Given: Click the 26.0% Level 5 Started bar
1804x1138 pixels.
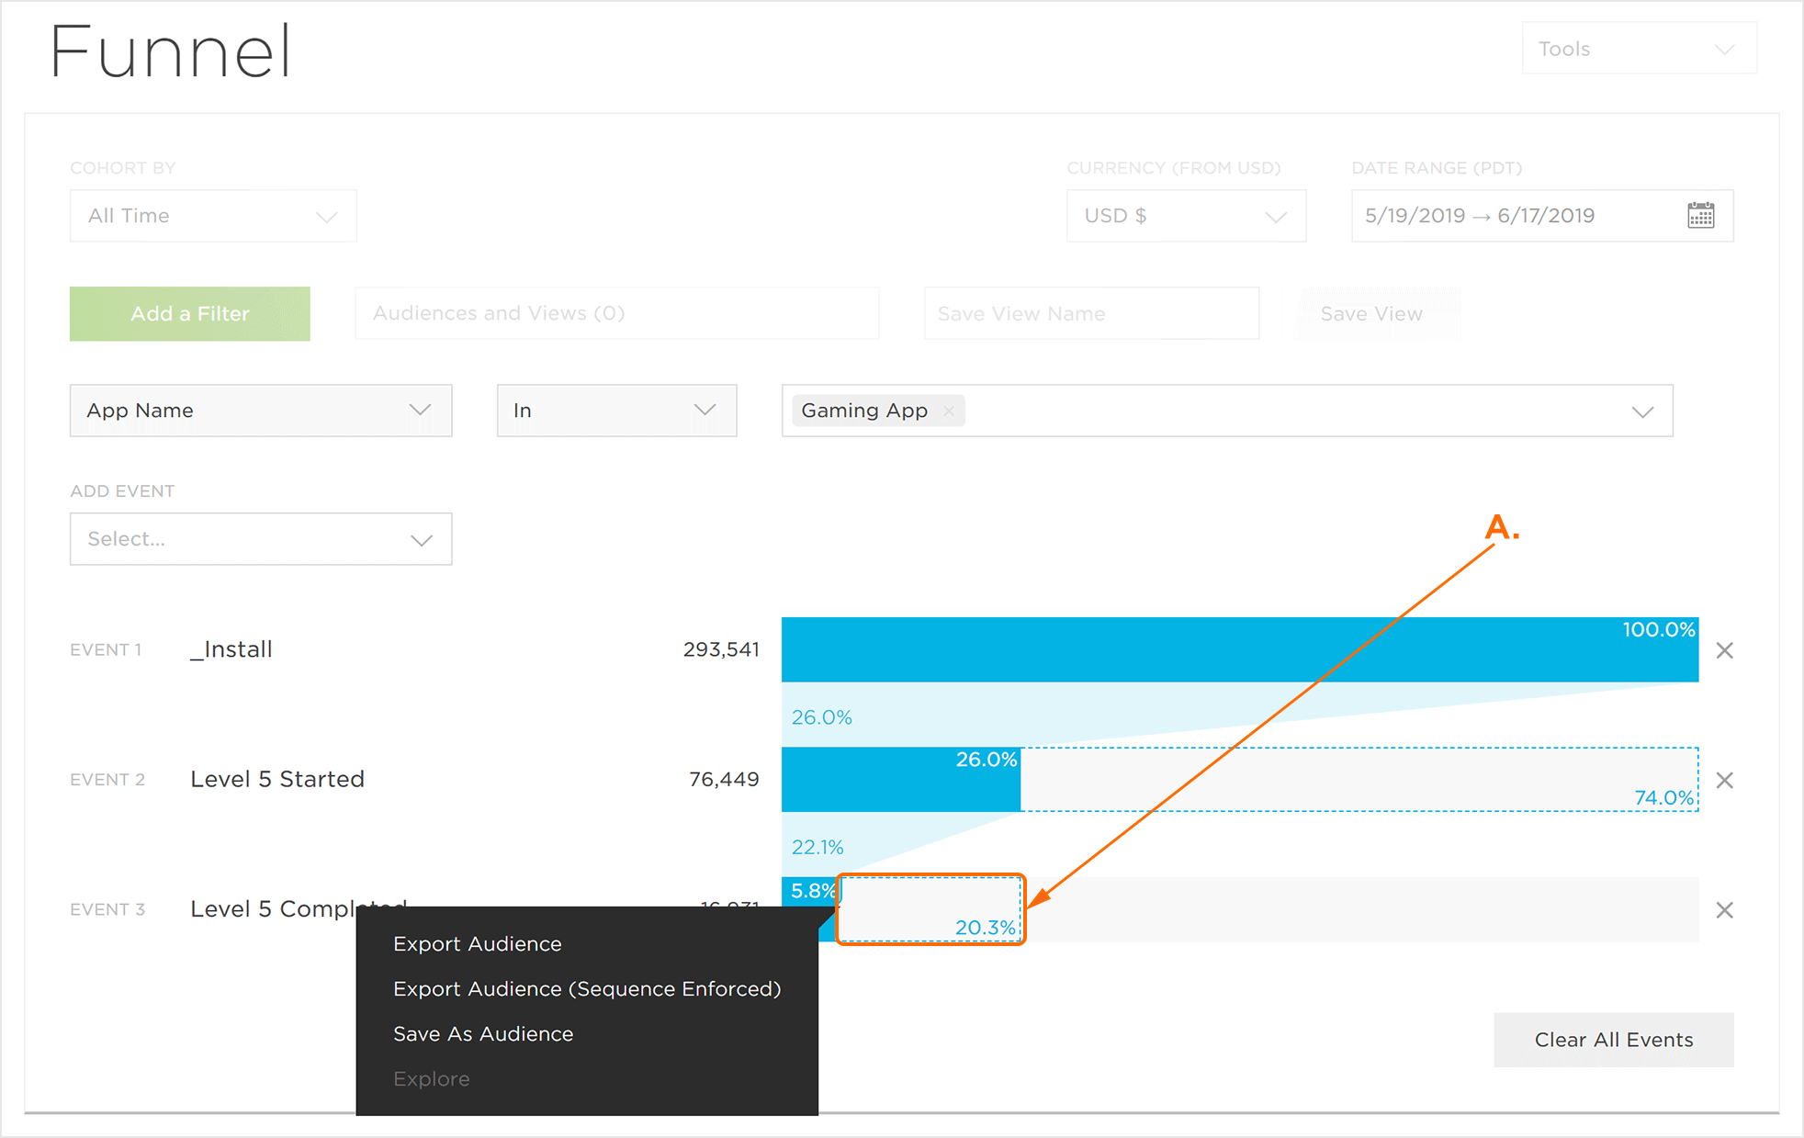Looking at the screenshot, I should [x=901, y=779].
